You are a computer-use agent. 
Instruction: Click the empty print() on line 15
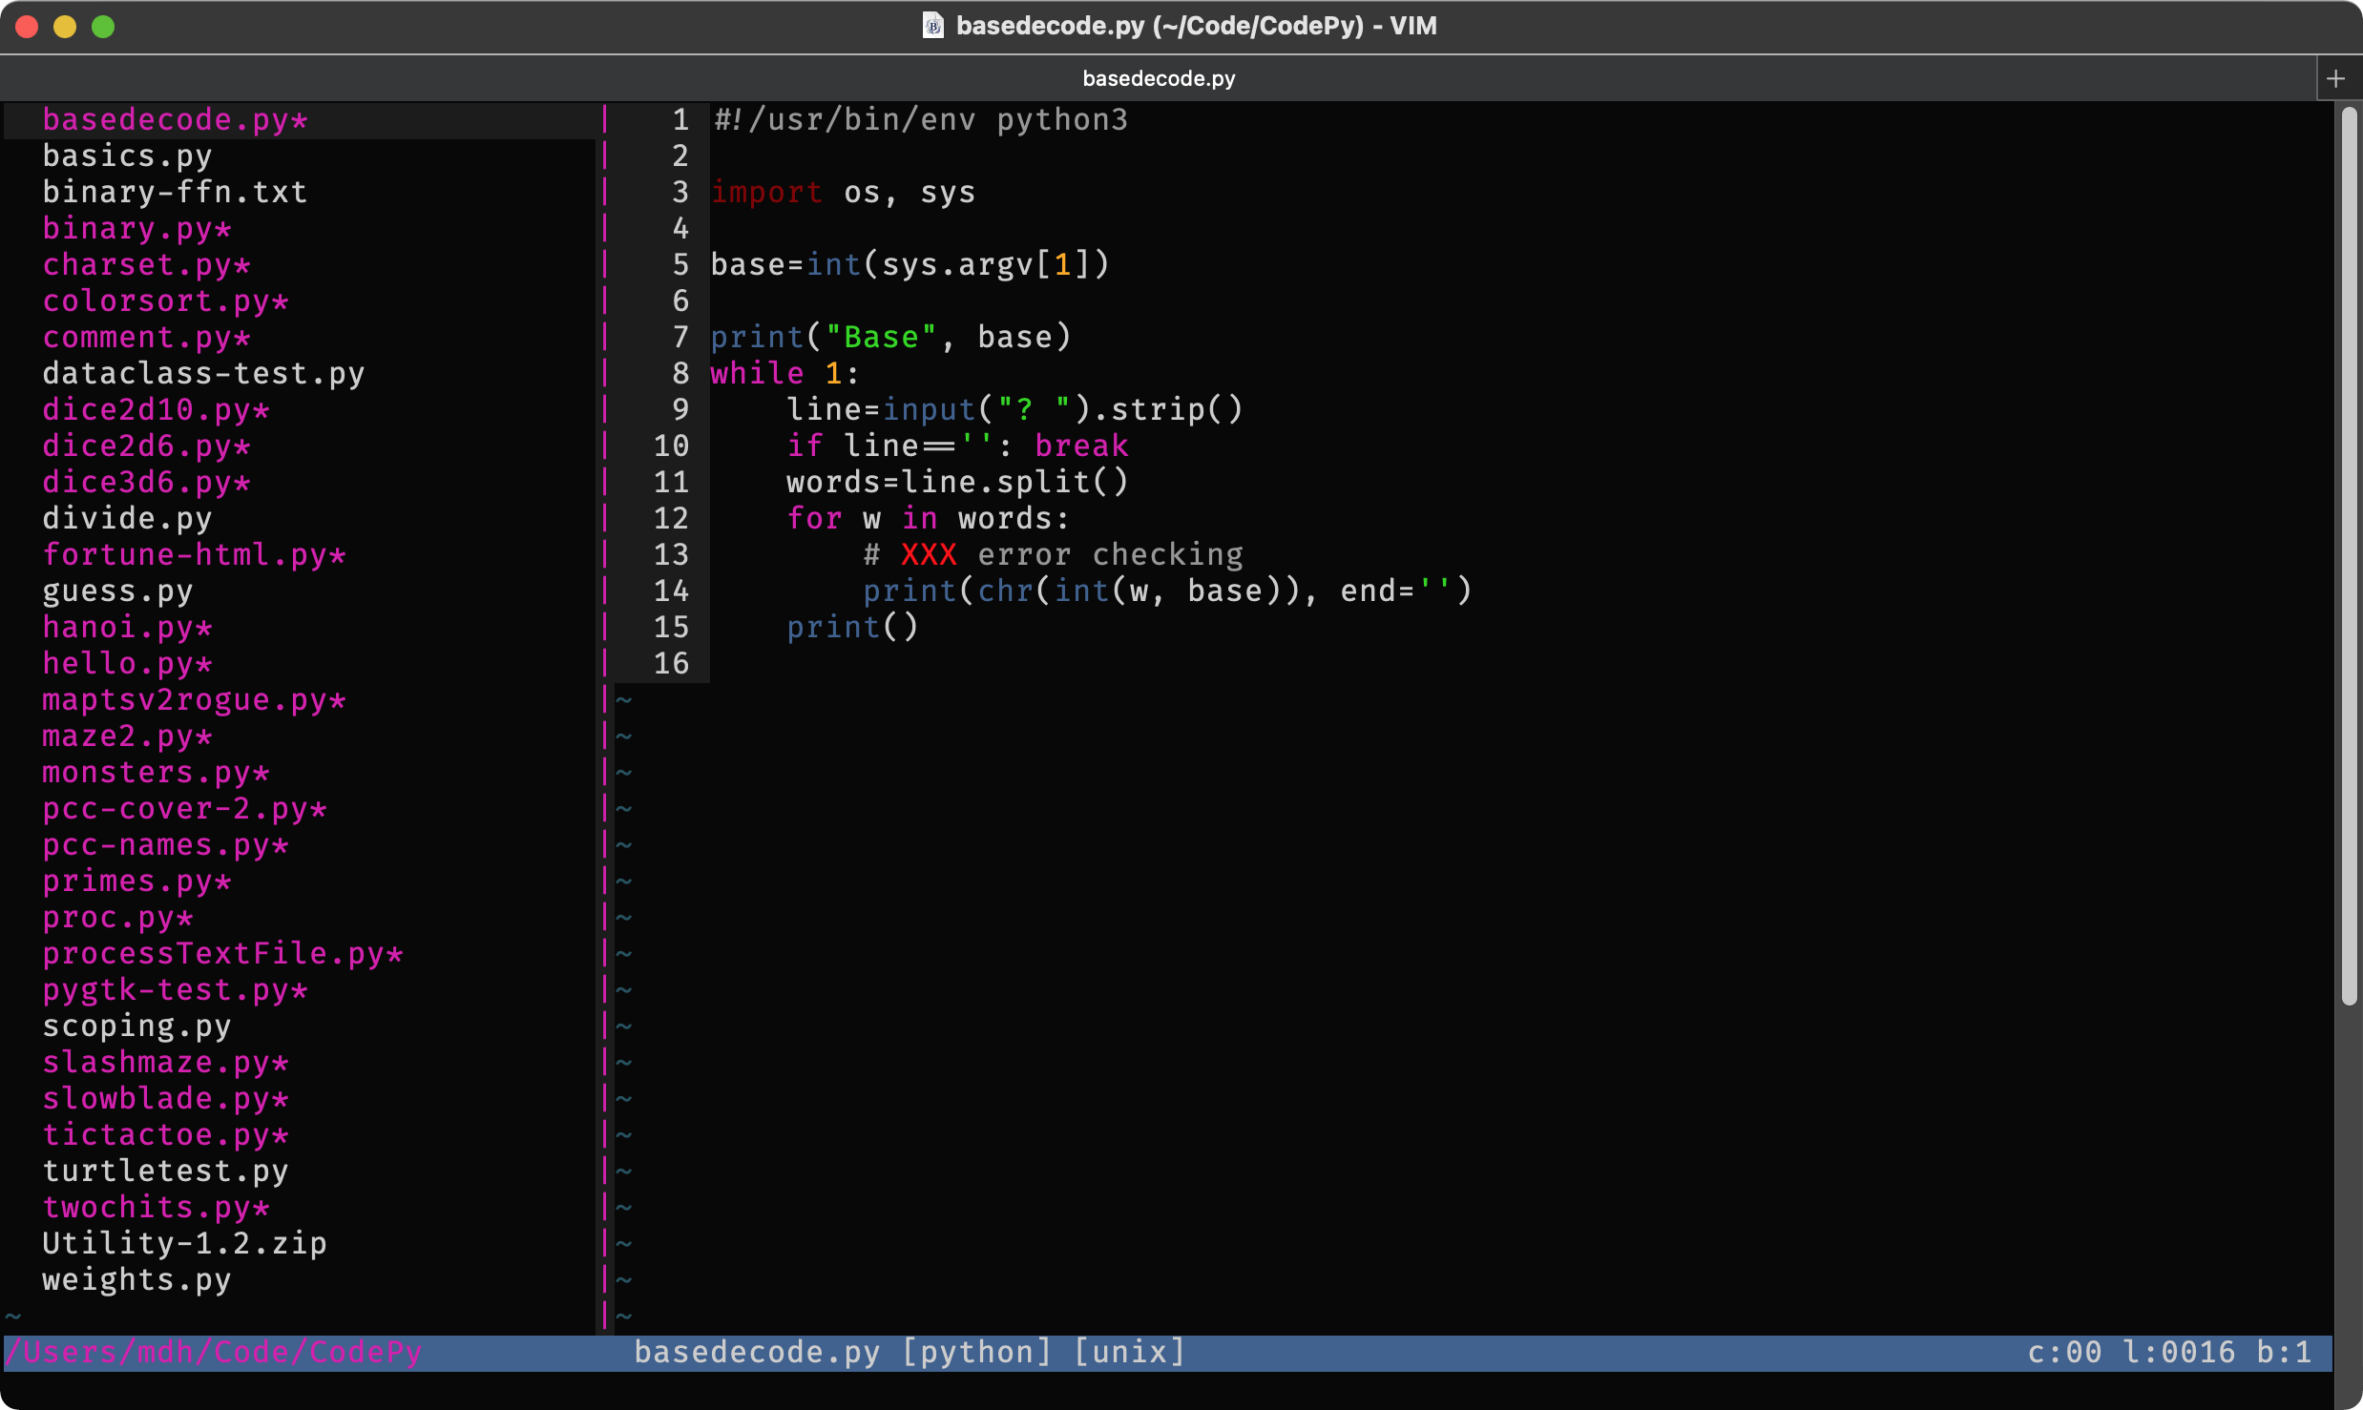[x=852, y=627]
